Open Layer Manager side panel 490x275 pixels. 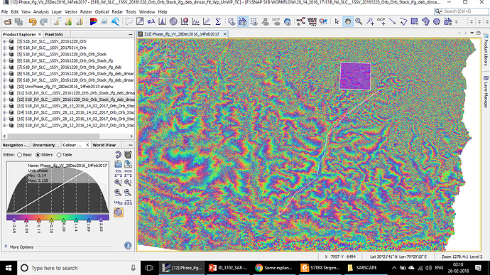tap(486, 92)
